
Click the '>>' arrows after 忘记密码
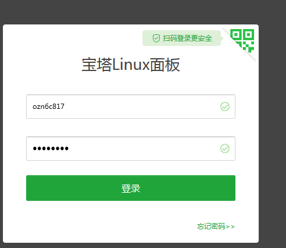(230, 226)
